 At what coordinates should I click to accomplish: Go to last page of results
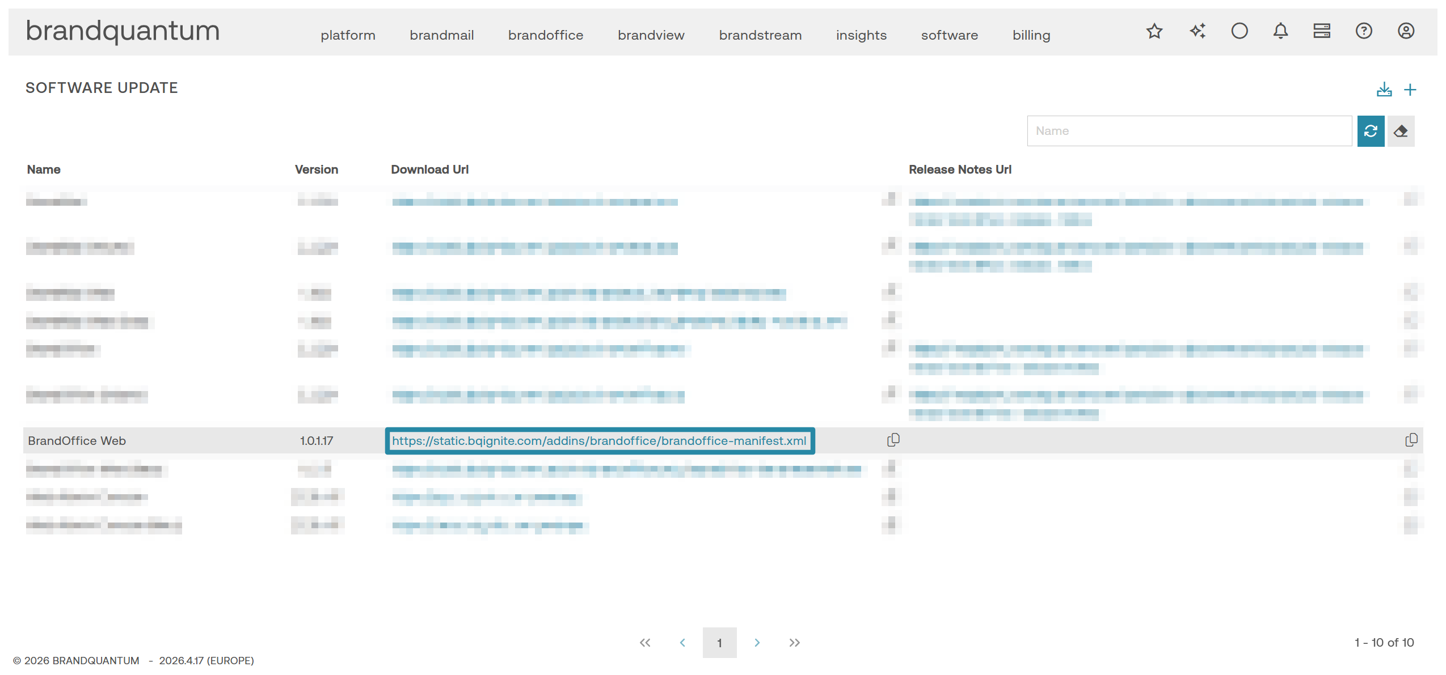pos(794,642)
